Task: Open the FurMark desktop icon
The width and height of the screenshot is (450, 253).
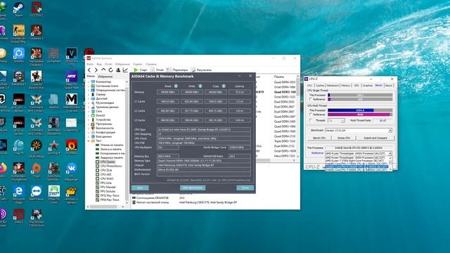Action: (x=72, y=147)
